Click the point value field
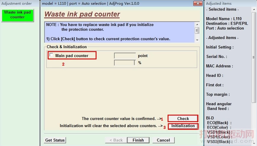257x146 pixels. [x=125, y=56]
